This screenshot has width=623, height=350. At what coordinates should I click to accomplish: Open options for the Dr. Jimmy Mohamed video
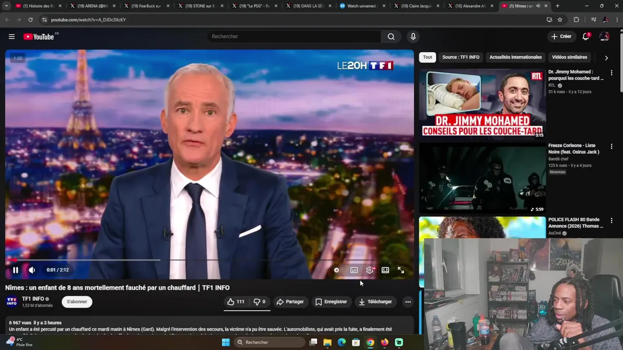611,73
